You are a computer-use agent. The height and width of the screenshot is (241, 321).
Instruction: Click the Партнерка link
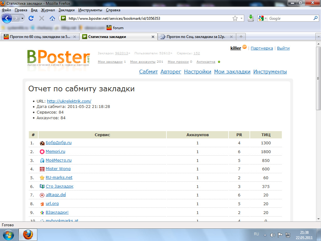[262, 48]
